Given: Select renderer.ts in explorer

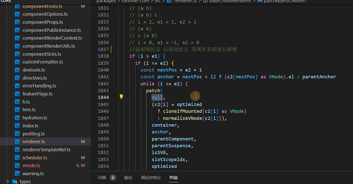Looking at the screenshot, I should click(x=33, y=142).
